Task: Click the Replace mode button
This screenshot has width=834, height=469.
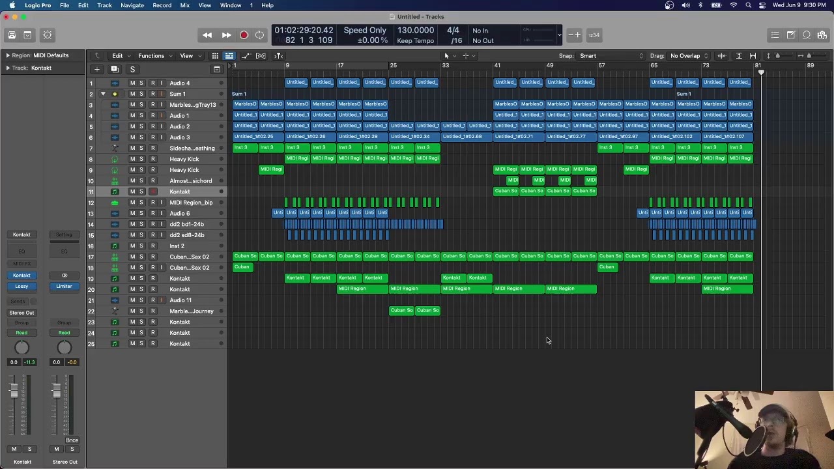Action: 573,35
